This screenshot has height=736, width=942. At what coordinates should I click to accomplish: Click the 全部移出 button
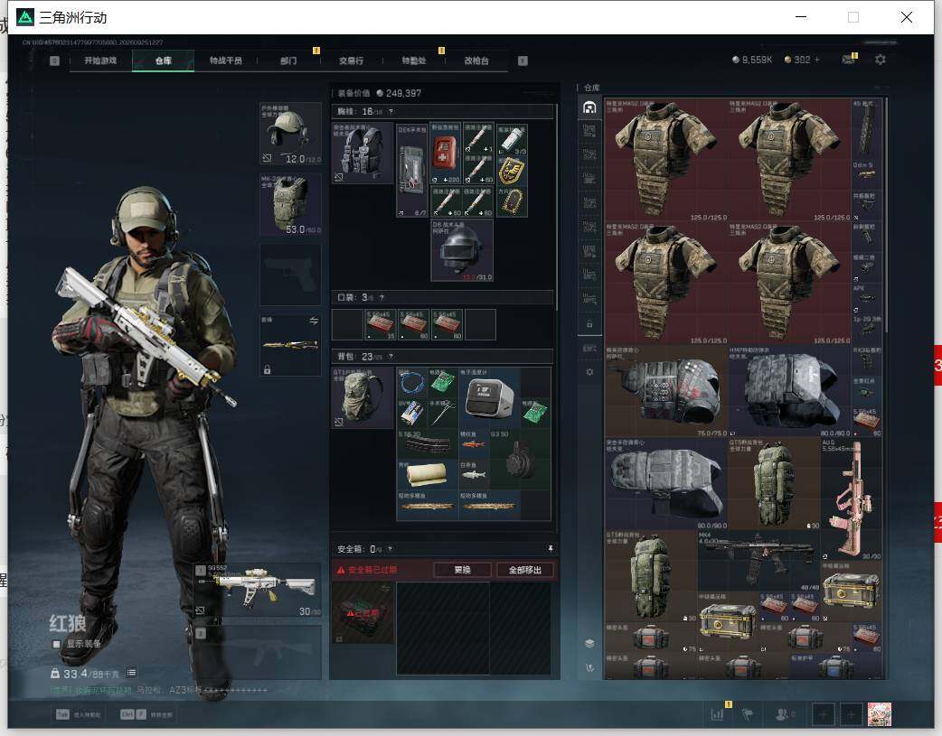tap(525, 570)
